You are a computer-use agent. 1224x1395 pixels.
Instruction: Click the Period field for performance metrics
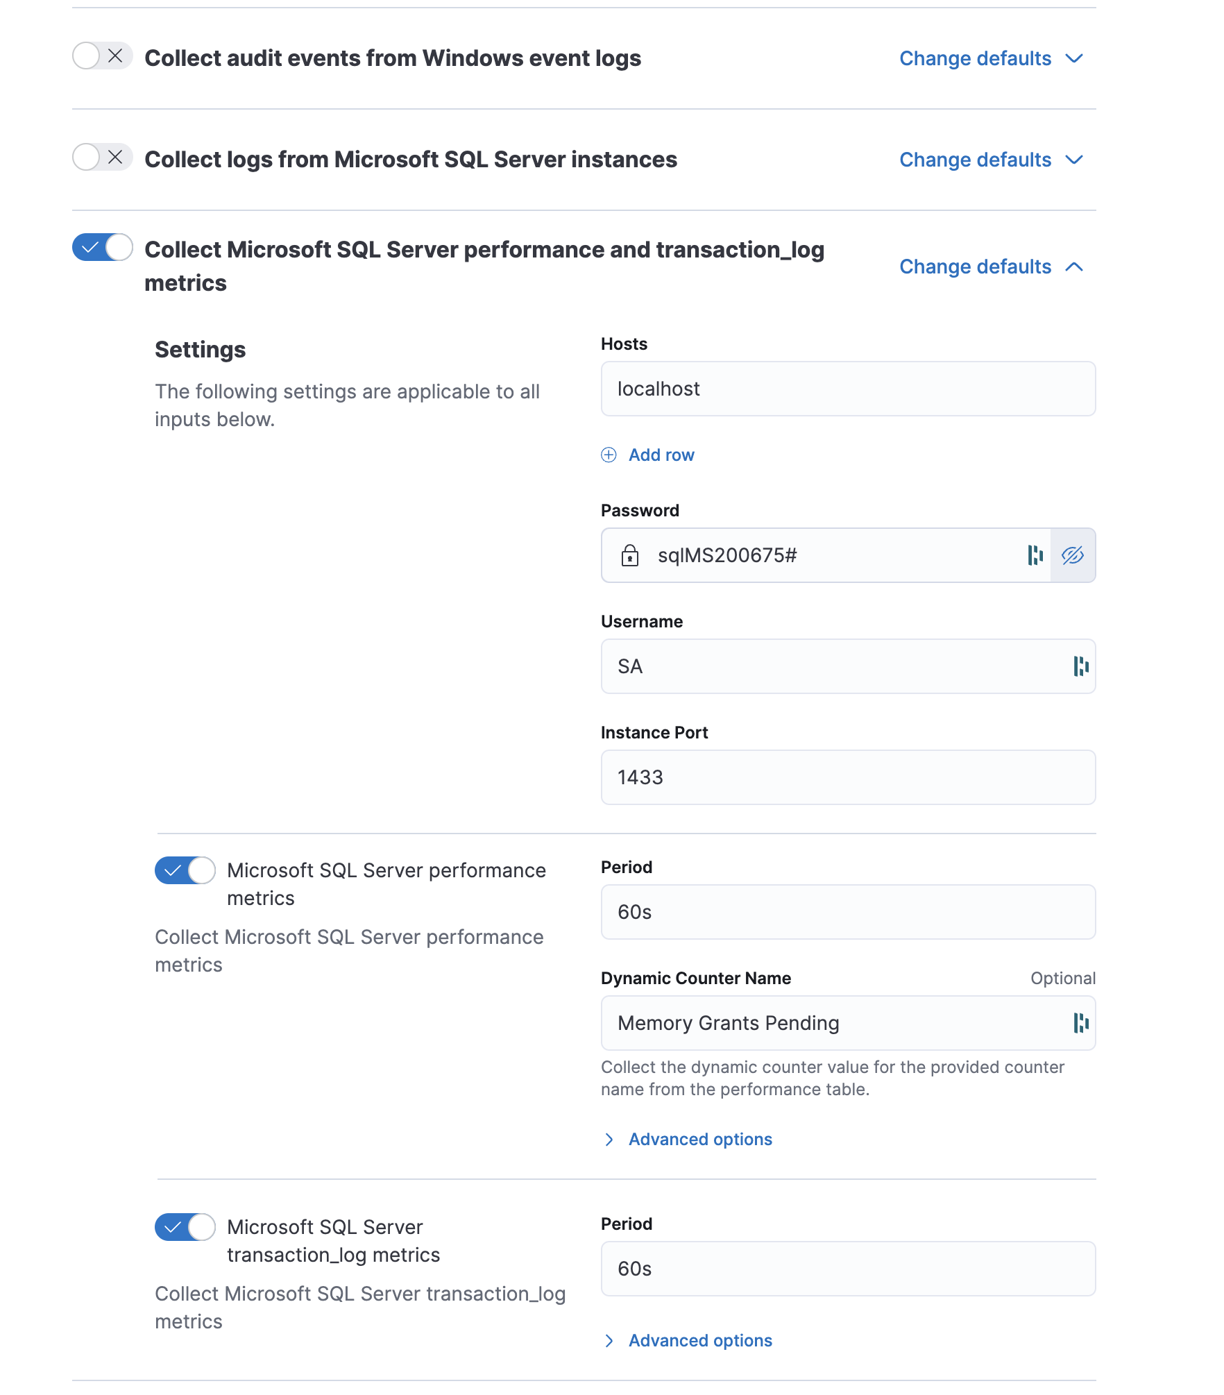click(848, 912)
